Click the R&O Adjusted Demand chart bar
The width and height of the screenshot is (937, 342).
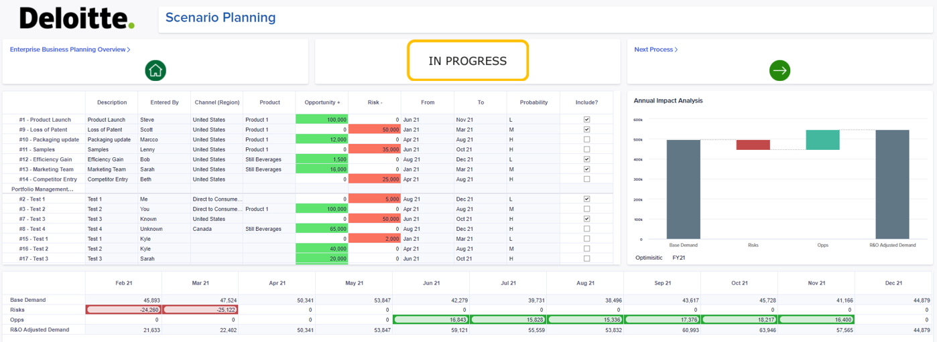892,184
